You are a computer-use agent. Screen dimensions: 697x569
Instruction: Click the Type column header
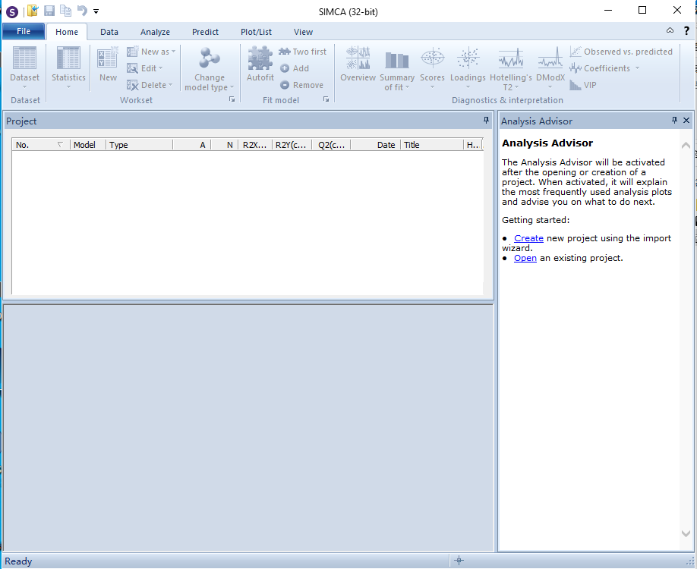pyautogui.click(x=139, y=145)
